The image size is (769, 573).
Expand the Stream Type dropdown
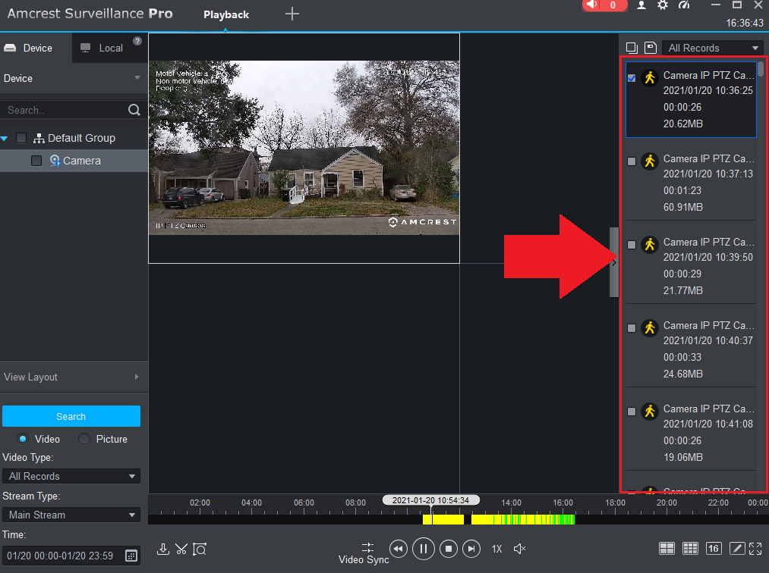pyautogui.click(x=71, y=515)
